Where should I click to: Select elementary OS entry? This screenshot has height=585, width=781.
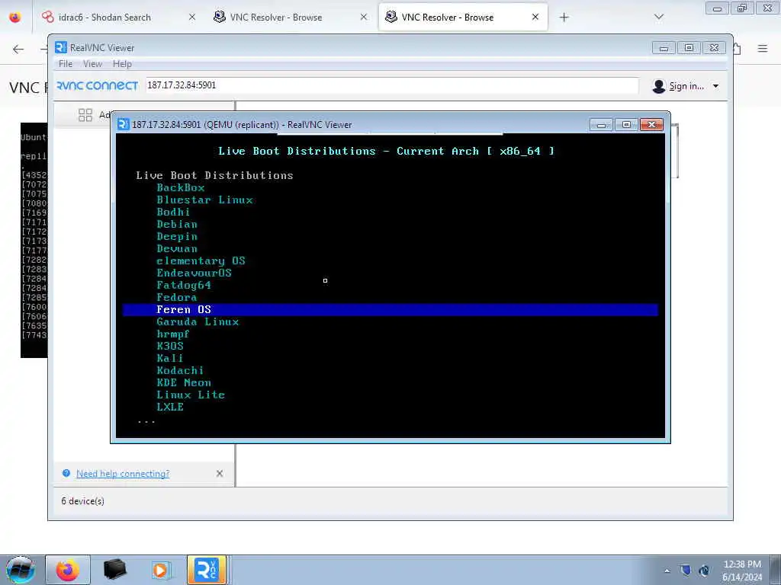click(x=201, y=261)
